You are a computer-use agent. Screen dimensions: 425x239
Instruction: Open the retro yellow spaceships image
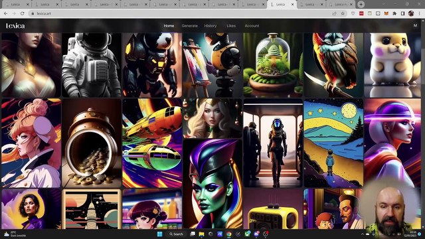pos(152,143)
